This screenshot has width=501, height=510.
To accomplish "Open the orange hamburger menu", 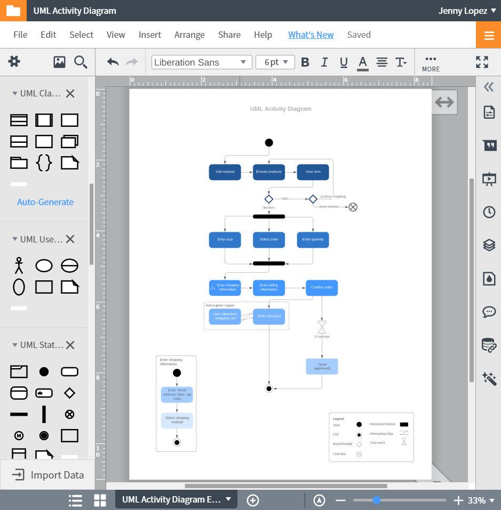I will 489,35.
